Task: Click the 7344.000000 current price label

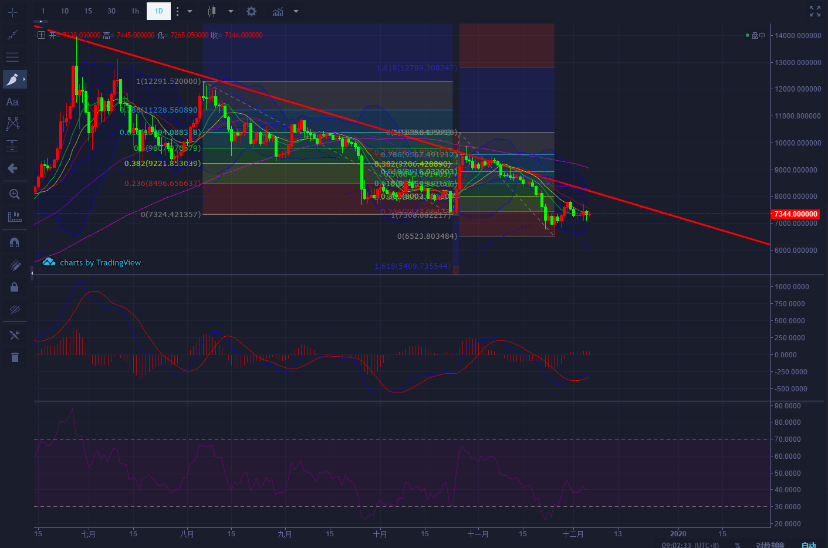Action: pos(795,214)
